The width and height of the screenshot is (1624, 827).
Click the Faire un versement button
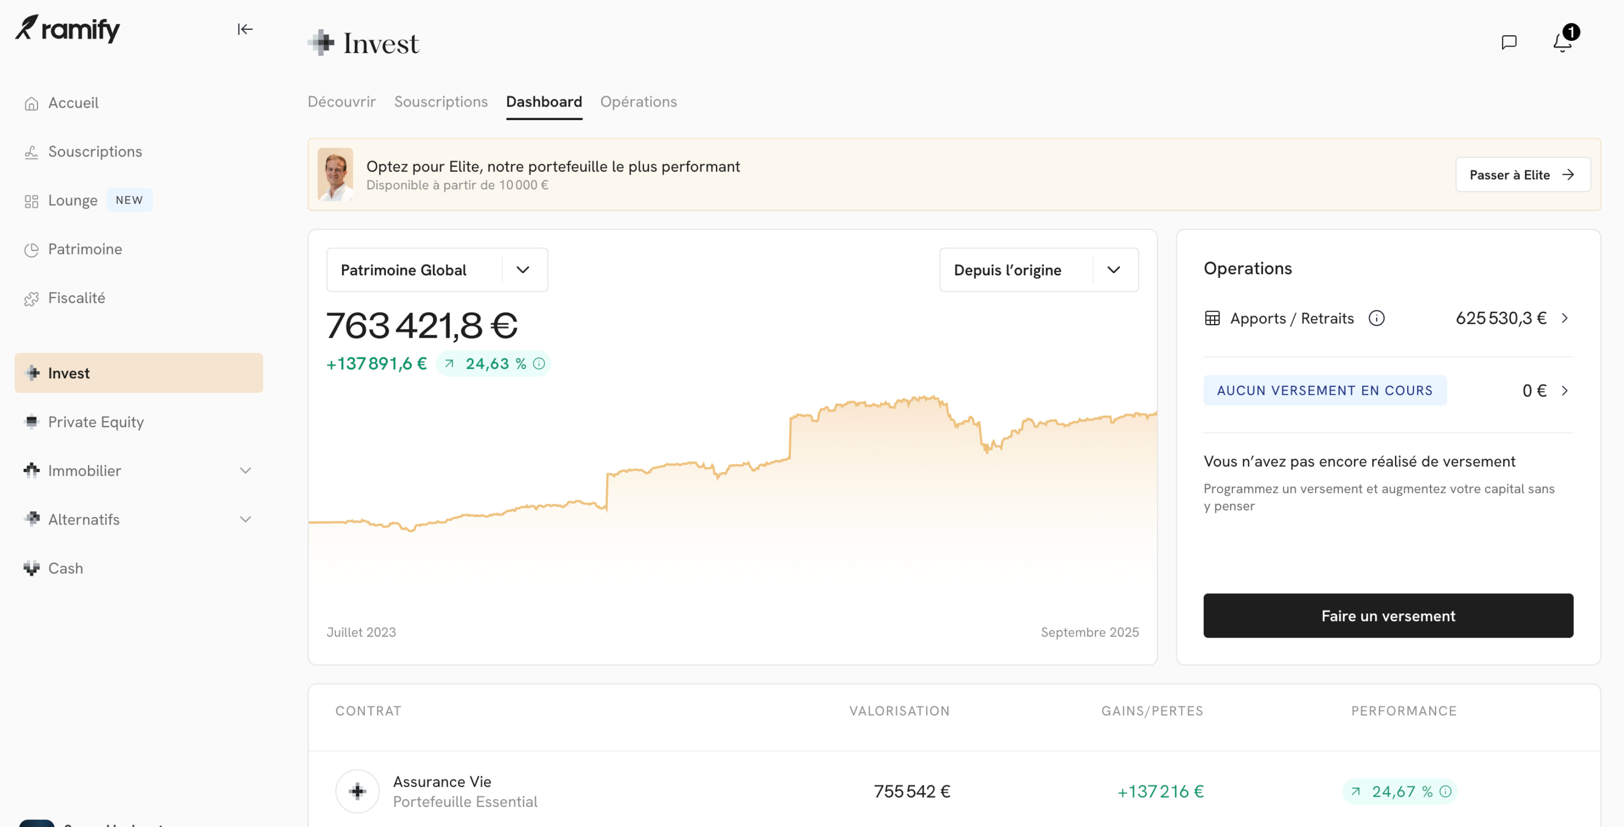tap(1388, 615)
